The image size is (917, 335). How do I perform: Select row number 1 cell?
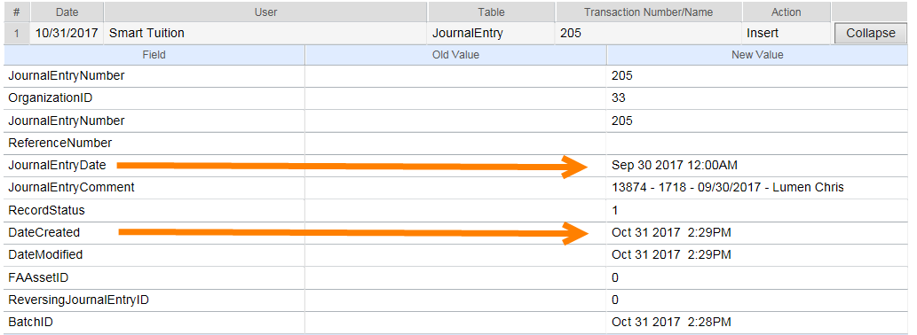coord(17,34)
